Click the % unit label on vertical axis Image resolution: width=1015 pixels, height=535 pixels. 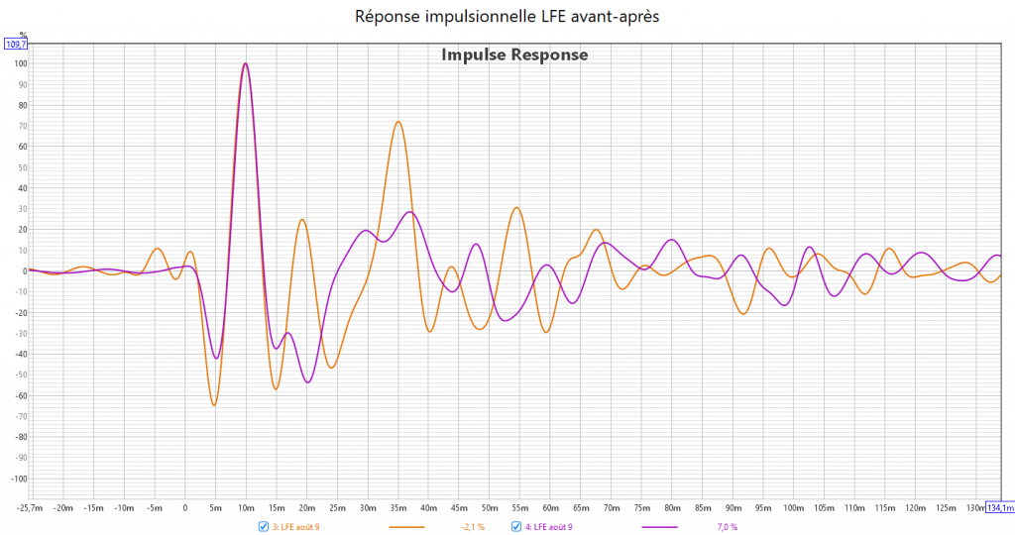(x=22, y=35)
